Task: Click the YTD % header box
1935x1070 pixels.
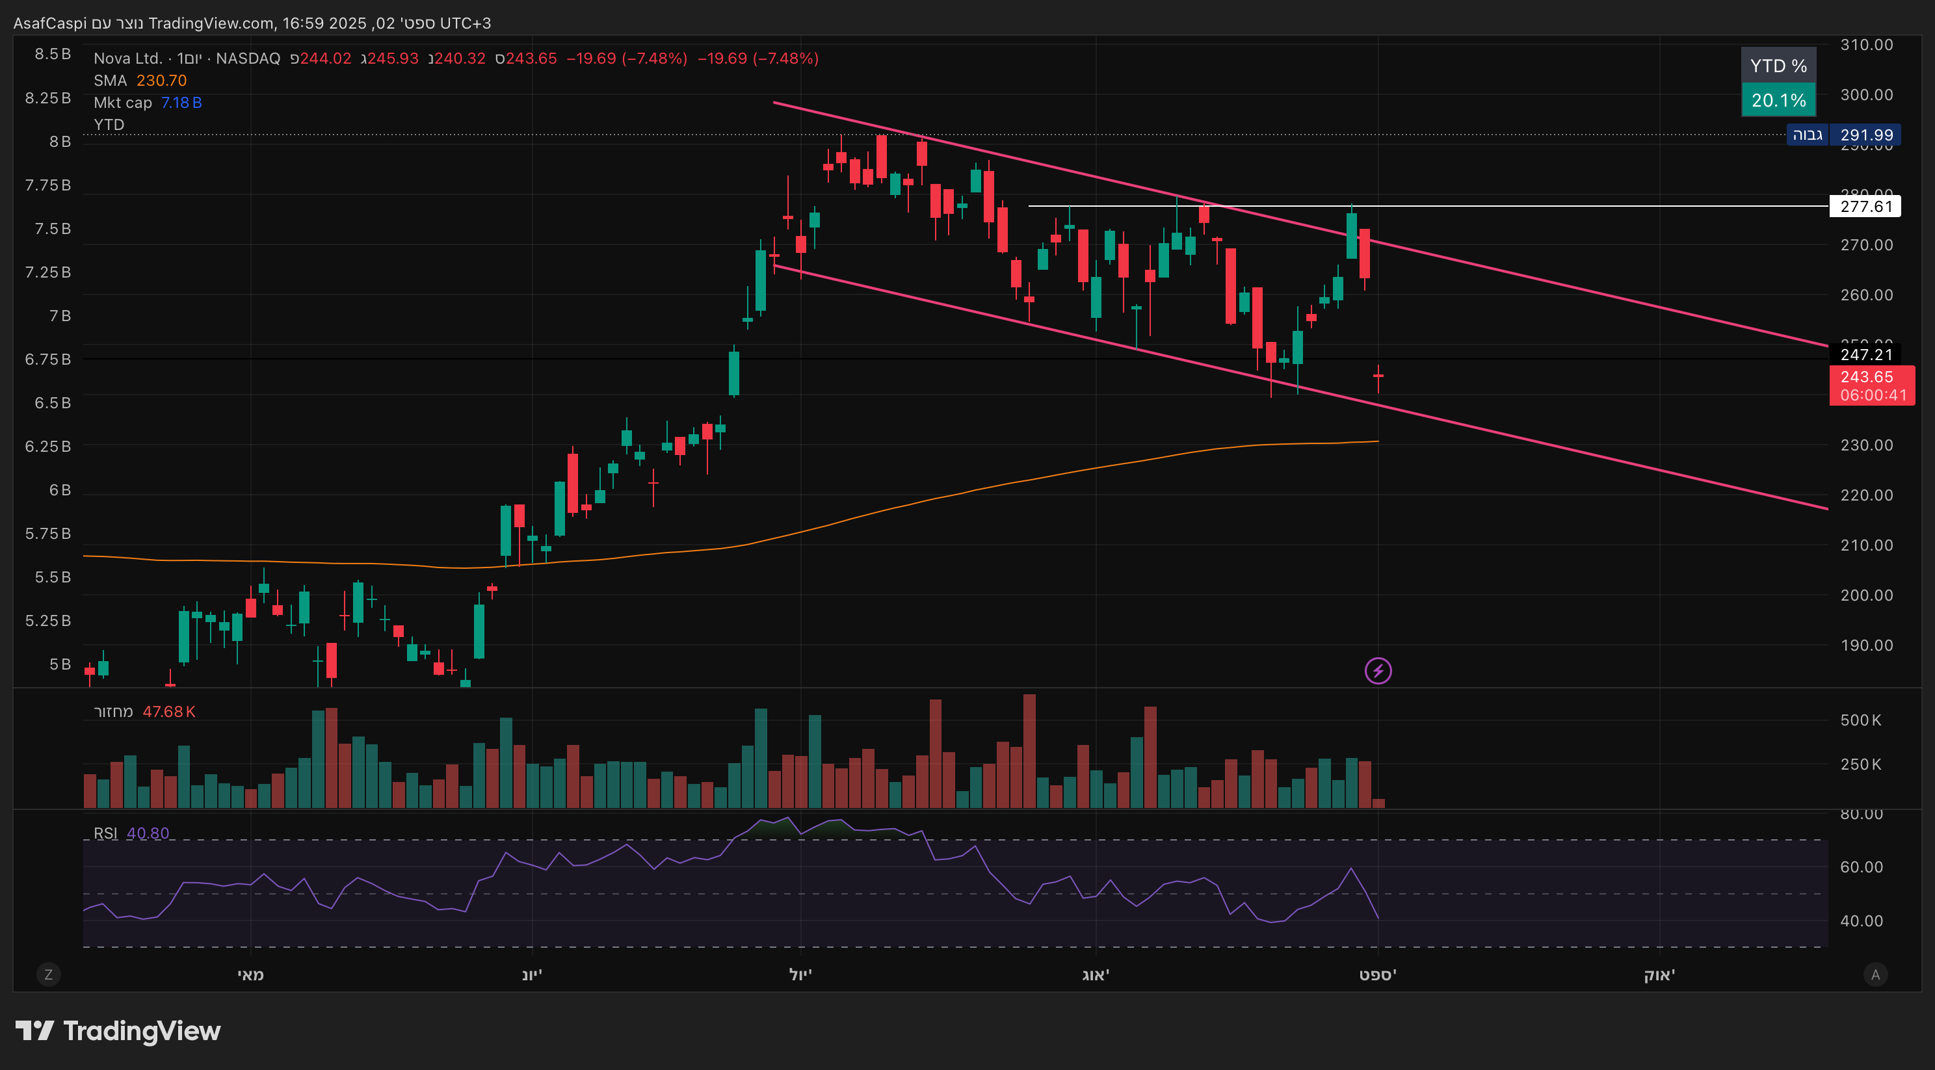Action: (x=1778, y=66)
